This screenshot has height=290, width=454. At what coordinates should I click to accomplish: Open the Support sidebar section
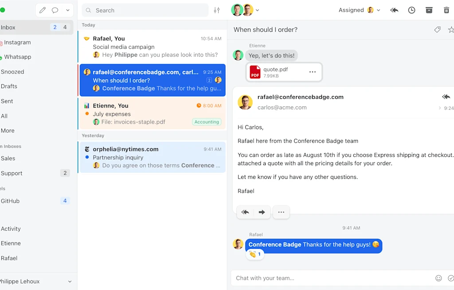pyautogui.click(x=13, y=173)
